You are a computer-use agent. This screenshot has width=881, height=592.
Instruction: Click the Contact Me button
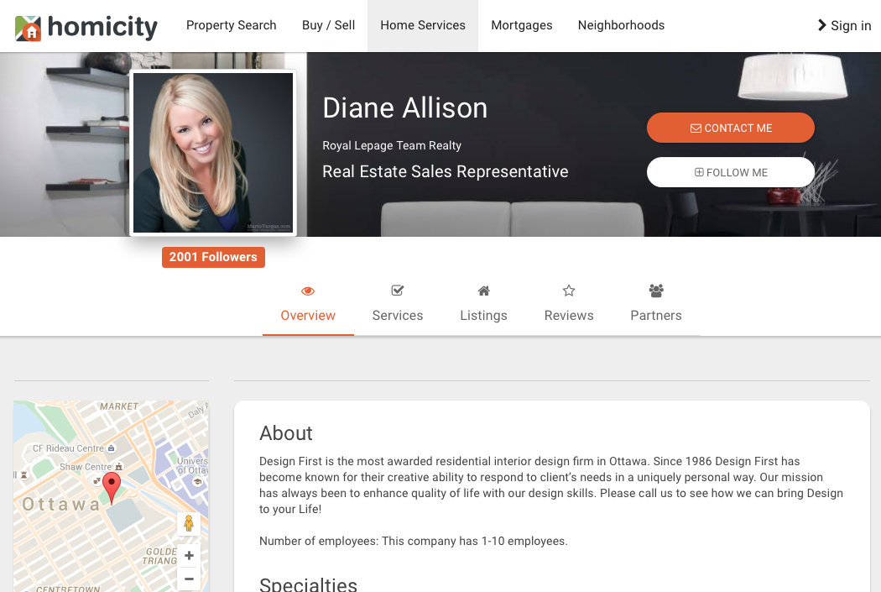(x=731, y=128)
